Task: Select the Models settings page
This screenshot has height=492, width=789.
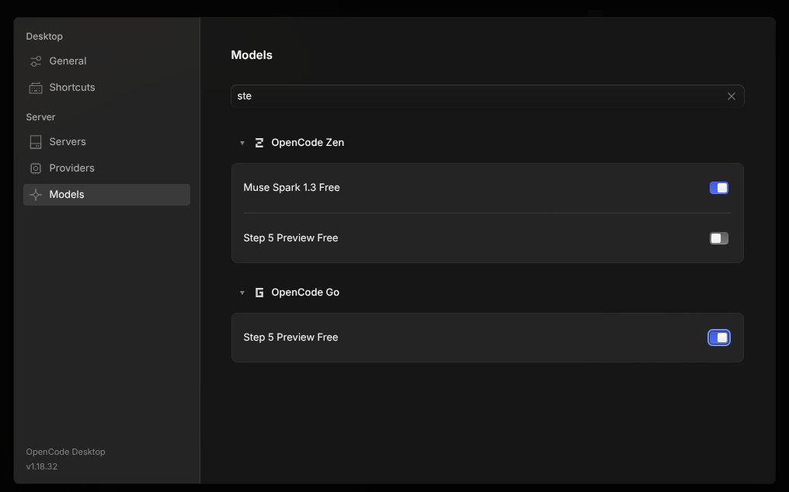Action: click(x=106, y=195)
